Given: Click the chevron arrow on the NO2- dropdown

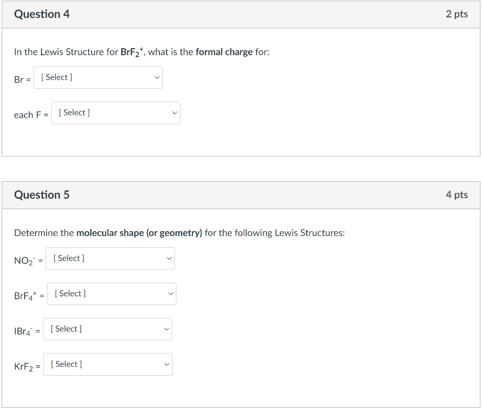Looking at the screenshot, I should pos(169,259).
